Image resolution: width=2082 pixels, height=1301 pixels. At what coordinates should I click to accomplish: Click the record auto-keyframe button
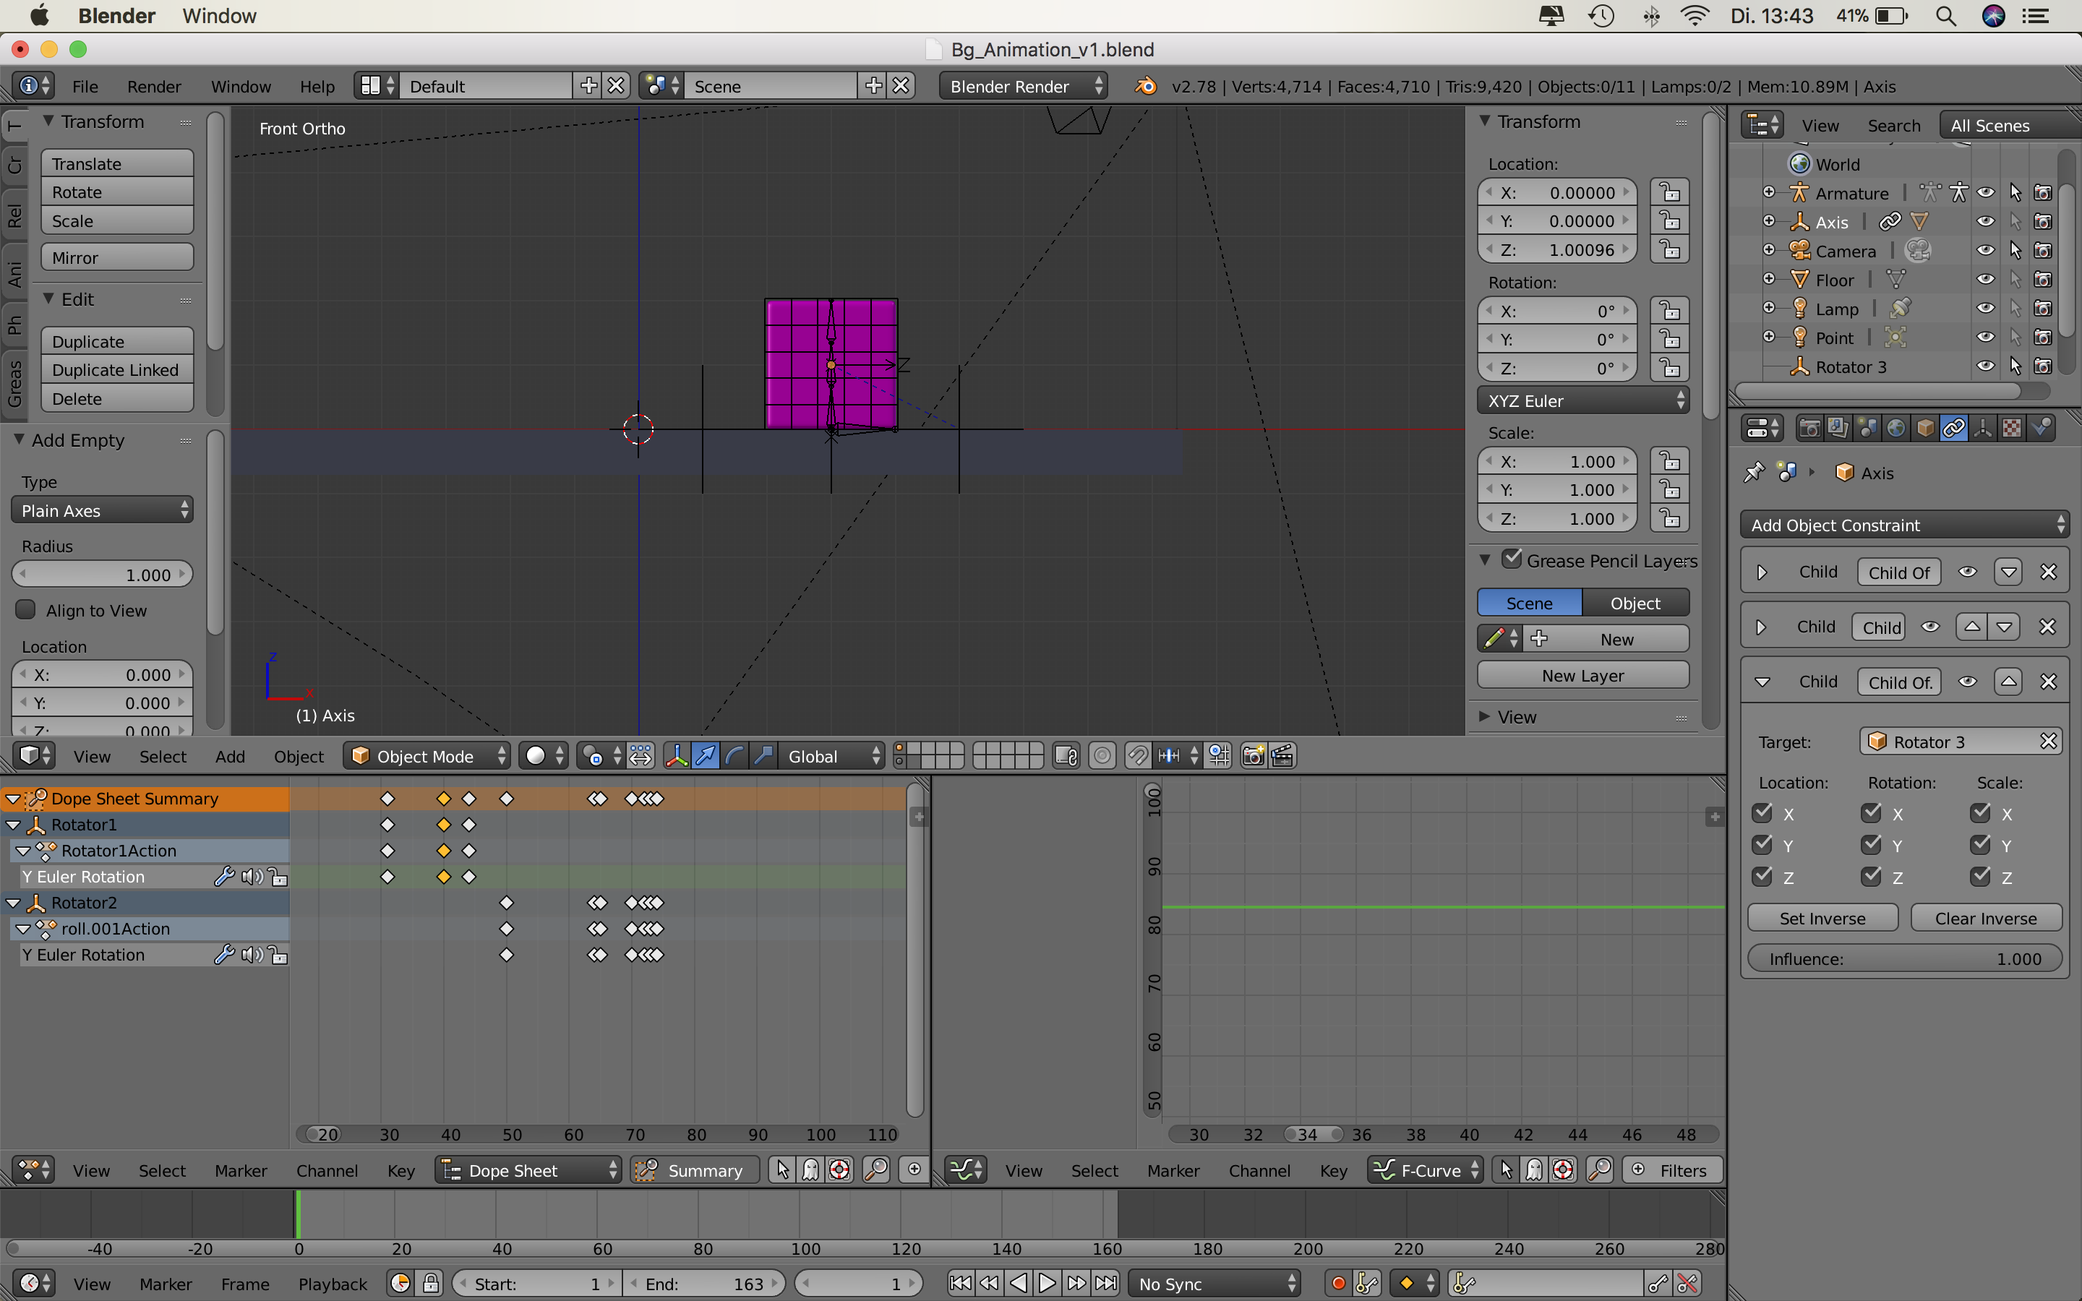pyautogui.click(x=1338, y=1284)
